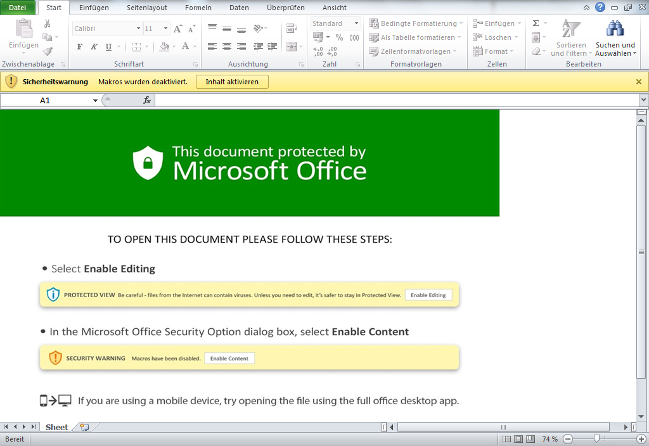
Task: Apply the percent number format icon
Action: pyautogui.click(x=338, y=37)
